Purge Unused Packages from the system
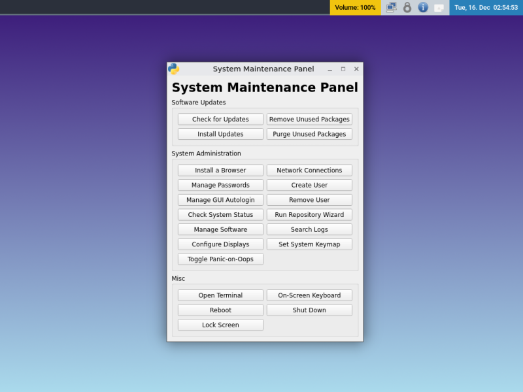This screenshot has height=392, width=523. point(309,134)
